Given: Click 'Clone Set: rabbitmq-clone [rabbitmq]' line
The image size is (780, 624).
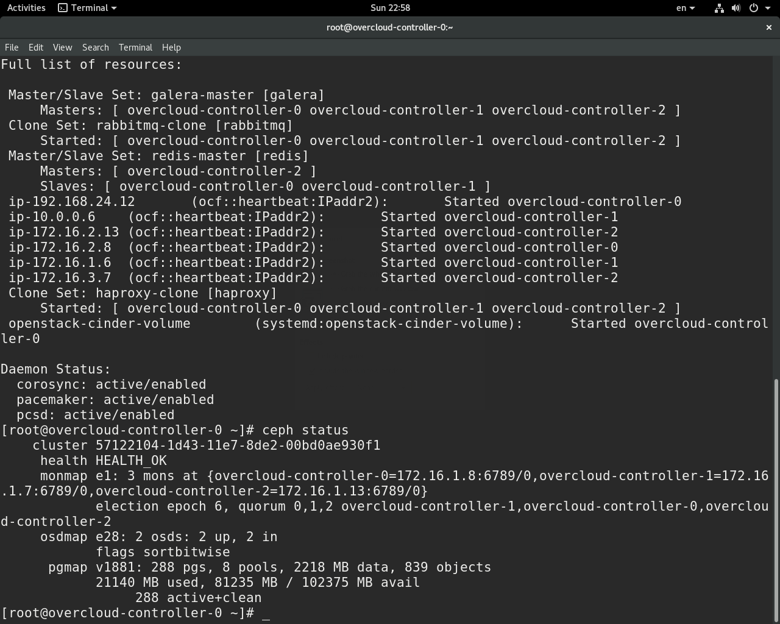Looking at the screenshot, I should (x=151, y=126).
